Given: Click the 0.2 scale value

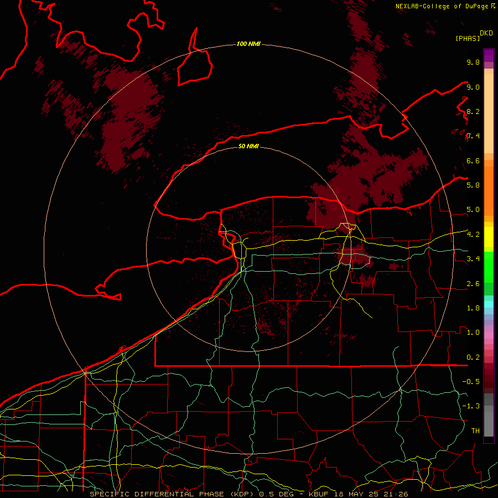Looking at the screenshot, I should tap(473, 357).
